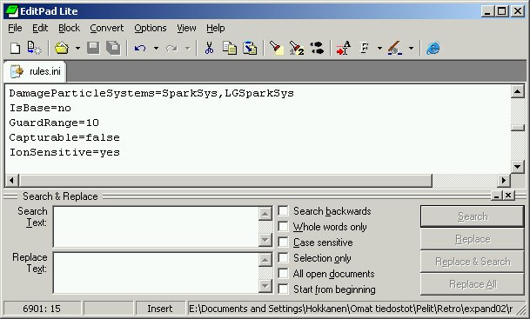
Task: Click Search Text field scroll down arrow
Action: 265,240
